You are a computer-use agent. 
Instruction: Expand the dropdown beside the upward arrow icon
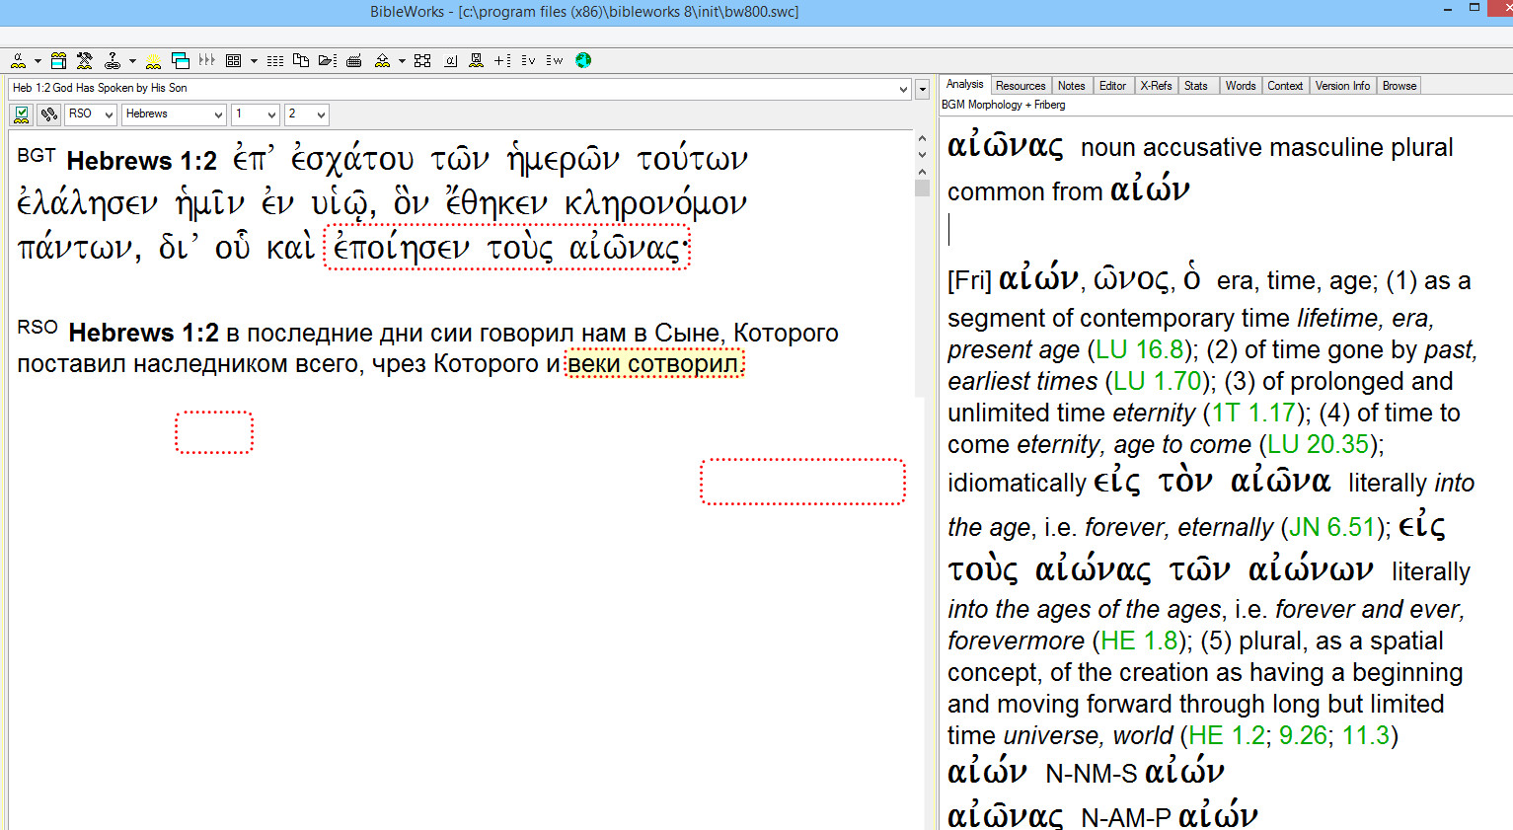[402, 61]
